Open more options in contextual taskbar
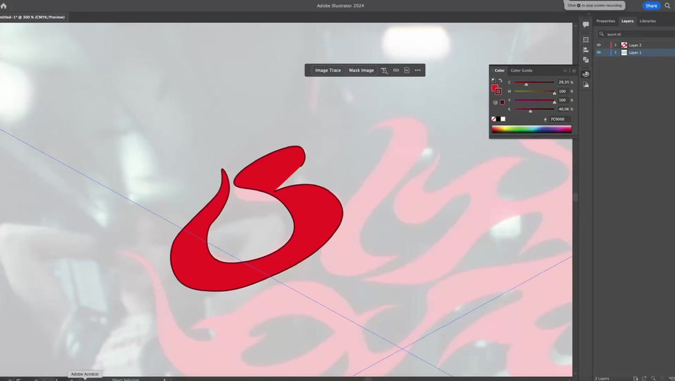Screen dimensions: 675x381 pos(418,70)
